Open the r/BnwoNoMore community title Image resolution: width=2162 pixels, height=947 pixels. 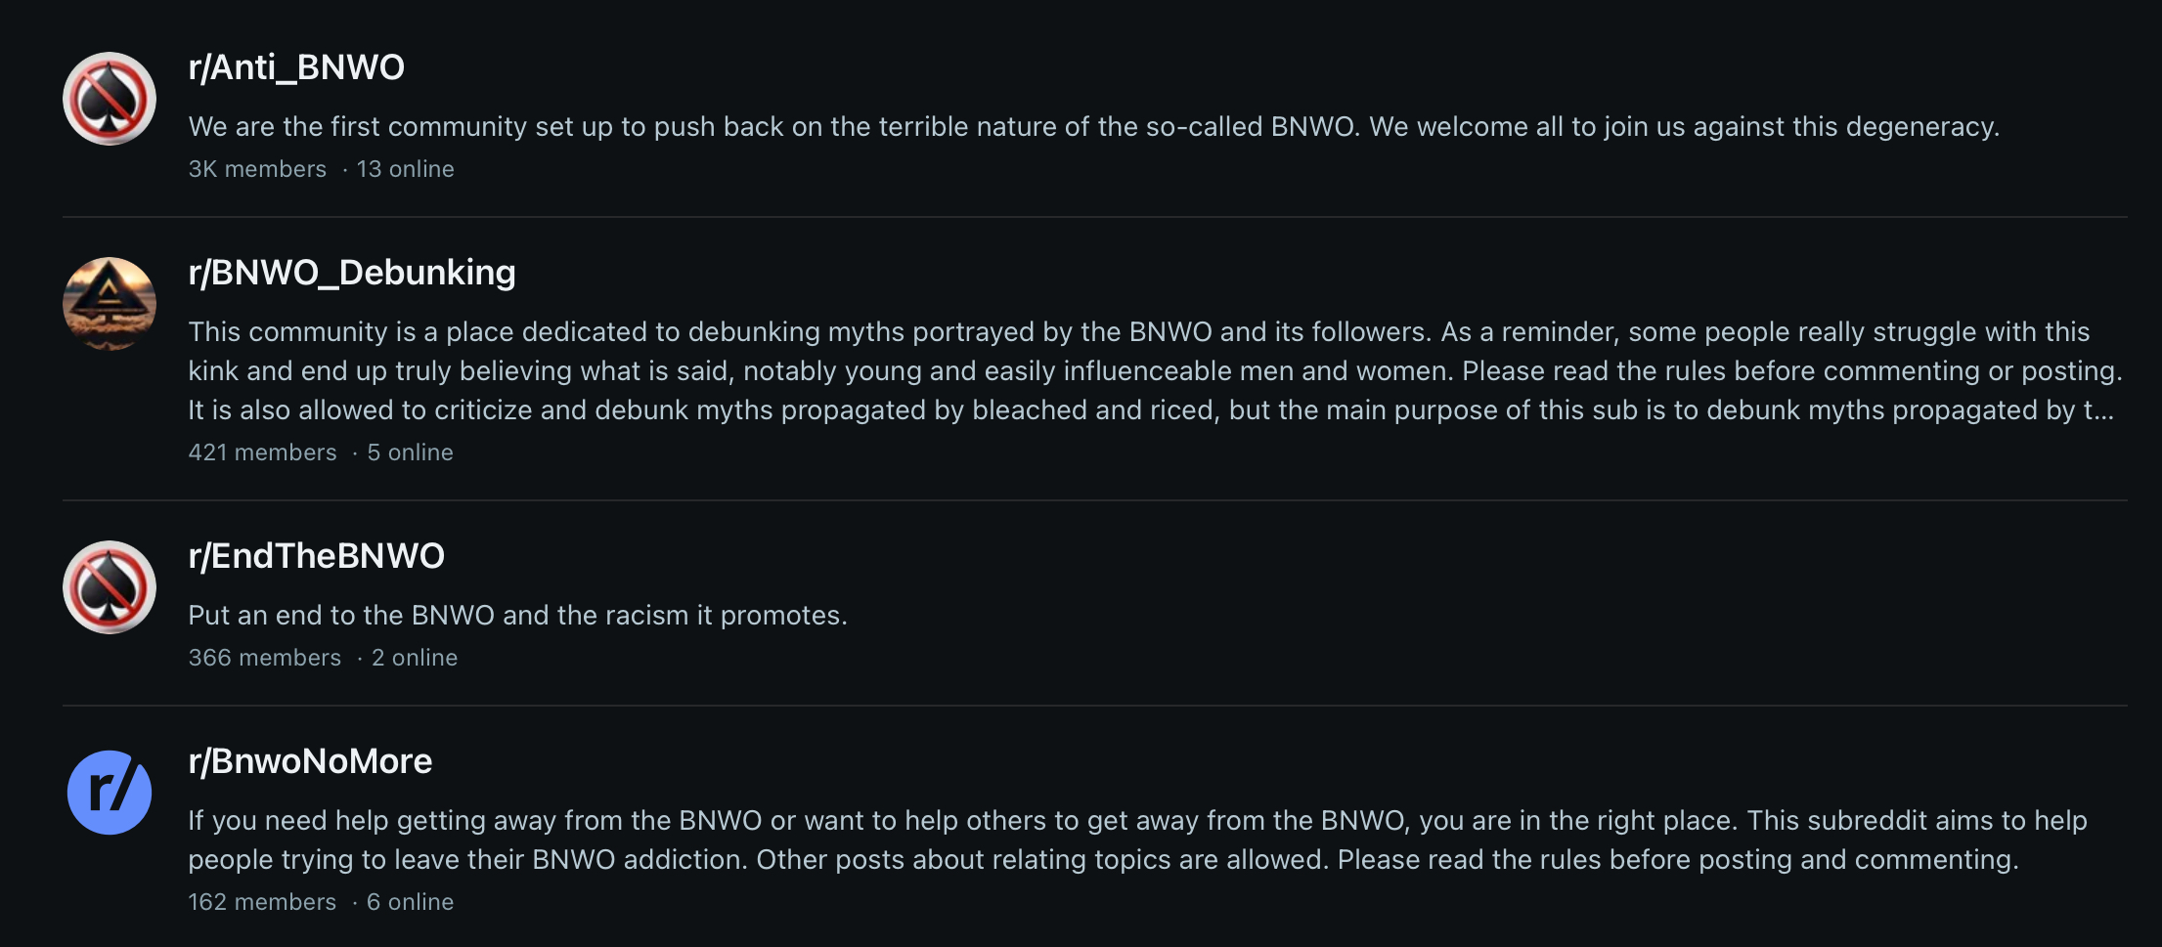pyautogui.click(x=310, y=761)
